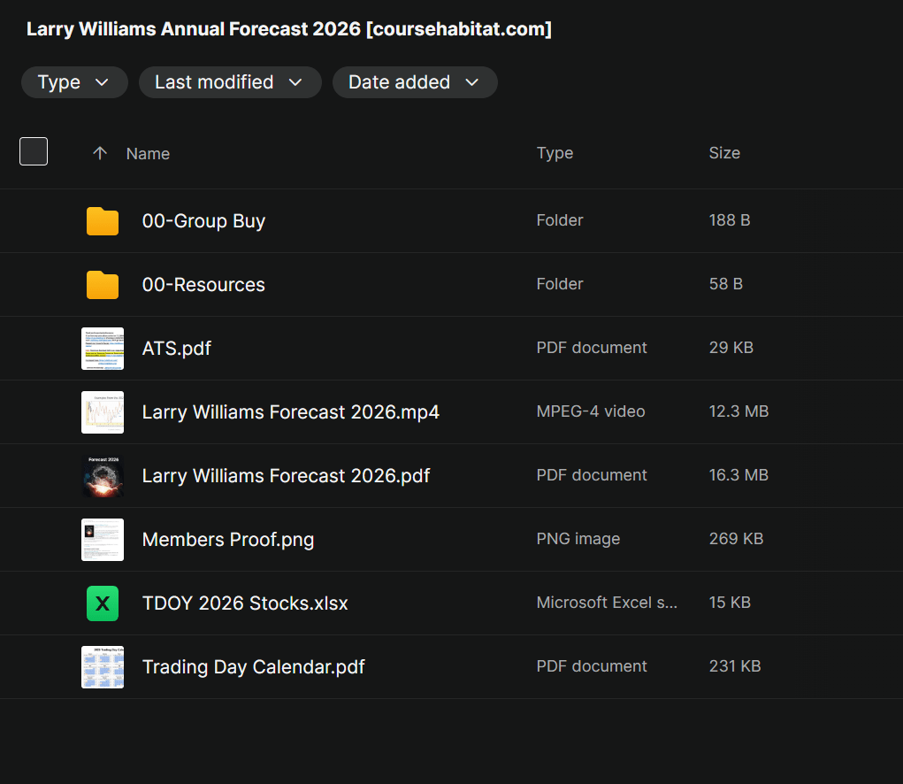Screen dimensions: 903x784
Task: Click the Name column header
Action: (147, 153)
